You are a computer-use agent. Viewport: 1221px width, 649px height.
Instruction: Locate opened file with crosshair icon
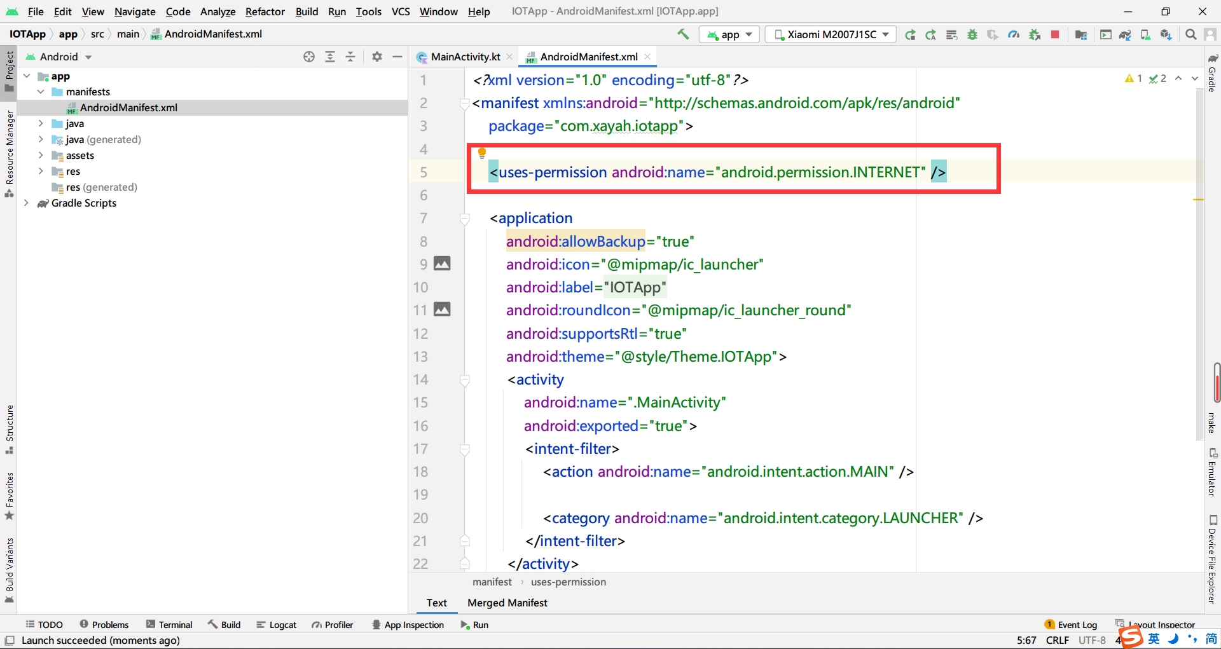309,57
